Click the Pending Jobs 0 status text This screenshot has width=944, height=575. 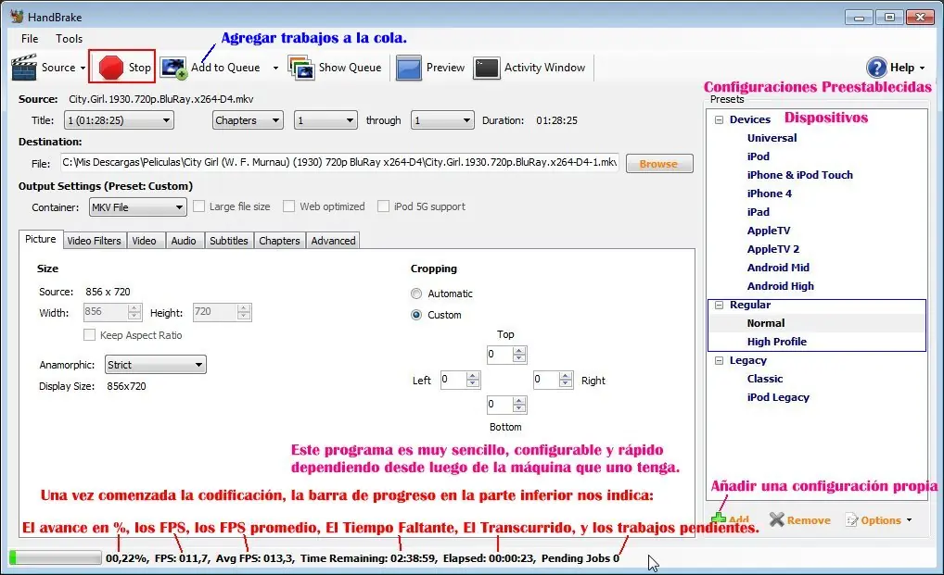580,558
